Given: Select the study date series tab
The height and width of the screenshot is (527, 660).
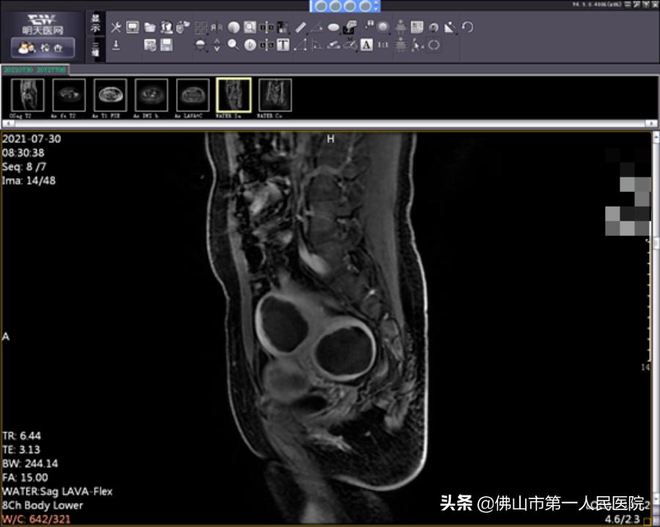Looking at the screenshot, I should pos(35,70).
